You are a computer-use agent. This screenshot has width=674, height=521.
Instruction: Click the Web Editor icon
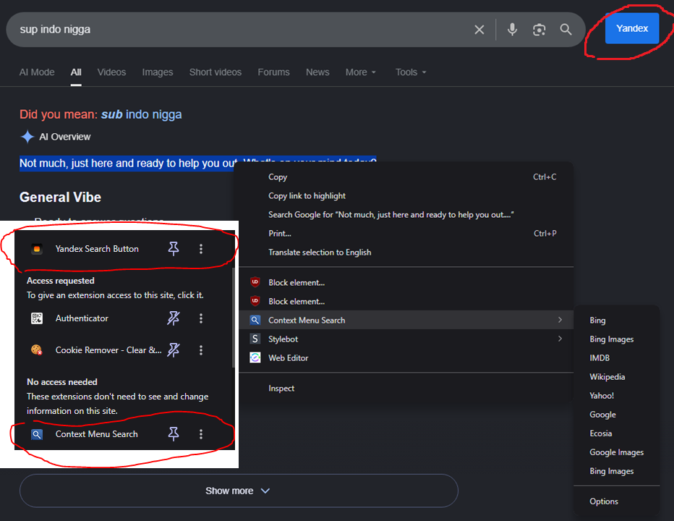point(255,357)
